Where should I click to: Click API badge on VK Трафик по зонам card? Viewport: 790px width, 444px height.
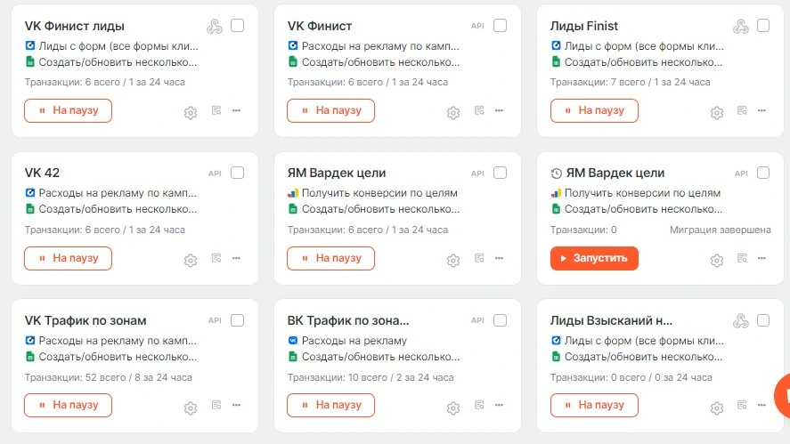216,320
